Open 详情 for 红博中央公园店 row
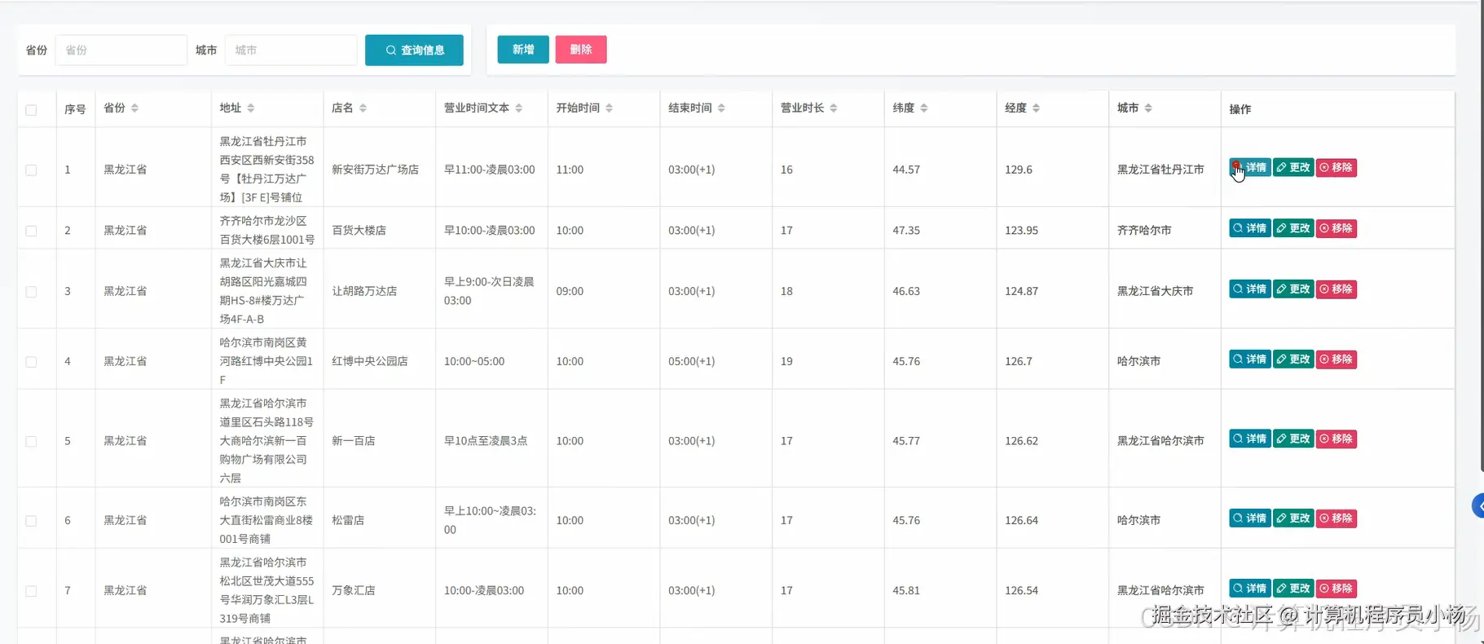Screen dimensions: 1484x644 coord(1250,359)
